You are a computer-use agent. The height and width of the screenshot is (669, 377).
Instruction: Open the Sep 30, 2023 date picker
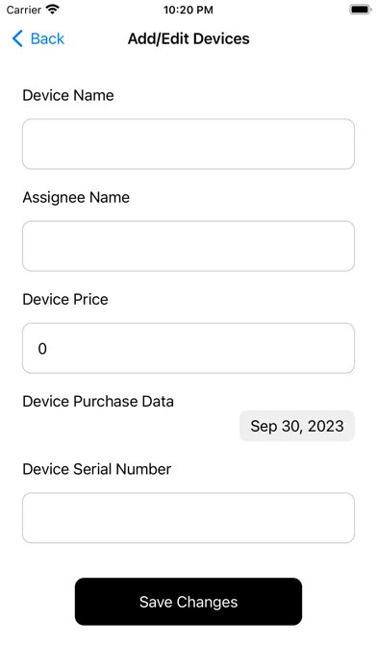click(297, 426)
